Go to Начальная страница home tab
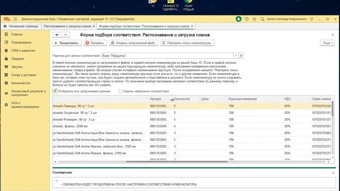 coord(21,26)
